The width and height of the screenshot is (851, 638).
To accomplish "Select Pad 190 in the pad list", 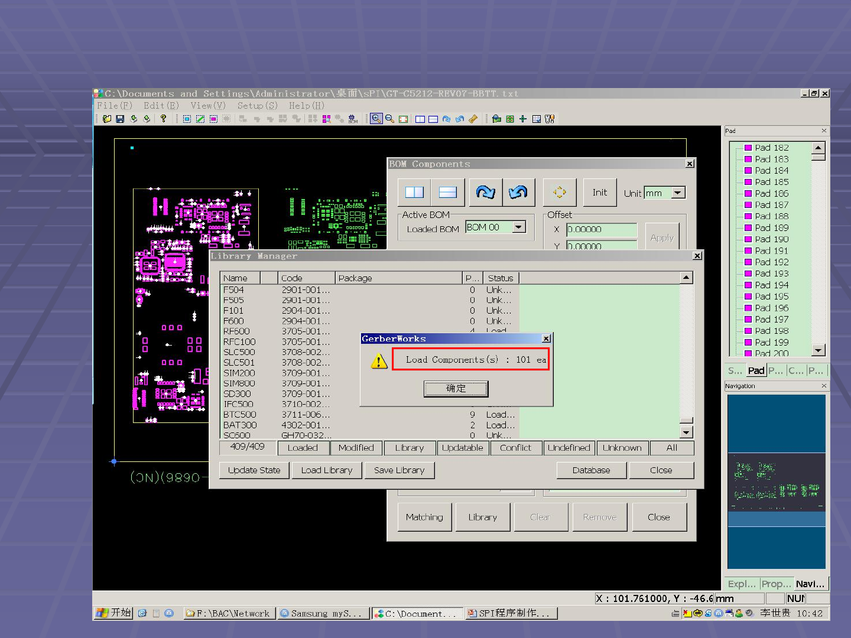I will coord(771,239).
